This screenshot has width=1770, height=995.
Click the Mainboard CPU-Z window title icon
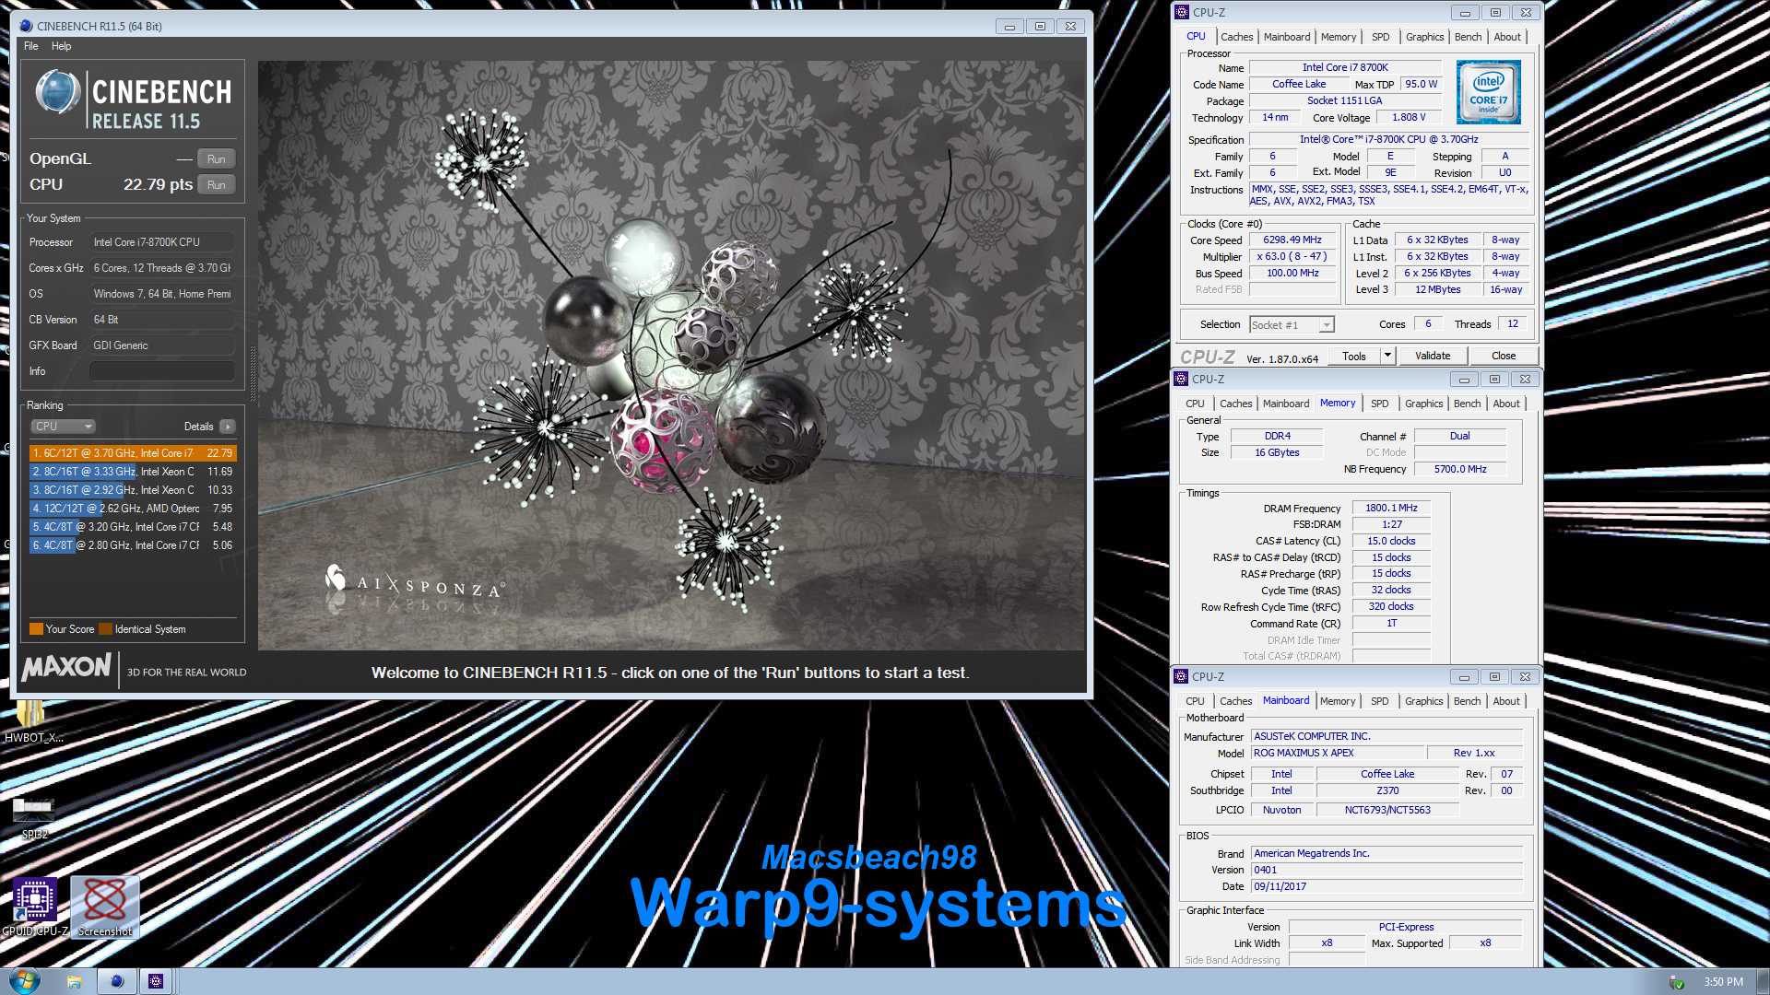[x=1181, y=676]
